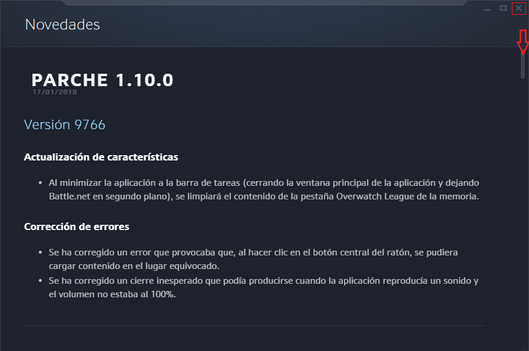Click the scrollbar track below the thumb
The width and height of the screenshot is (529, 351).
(x=523, y=206)
